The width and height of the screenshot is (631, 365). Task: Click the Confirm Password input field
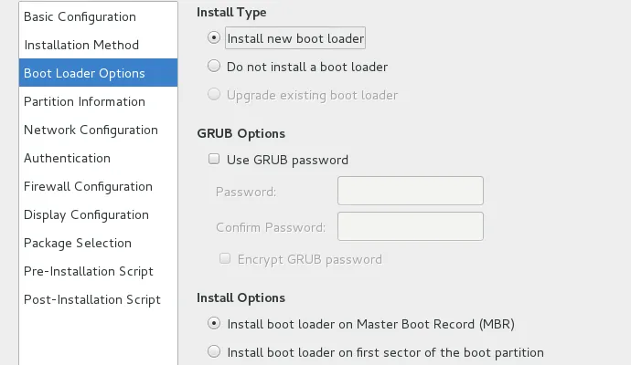(410, 226)
